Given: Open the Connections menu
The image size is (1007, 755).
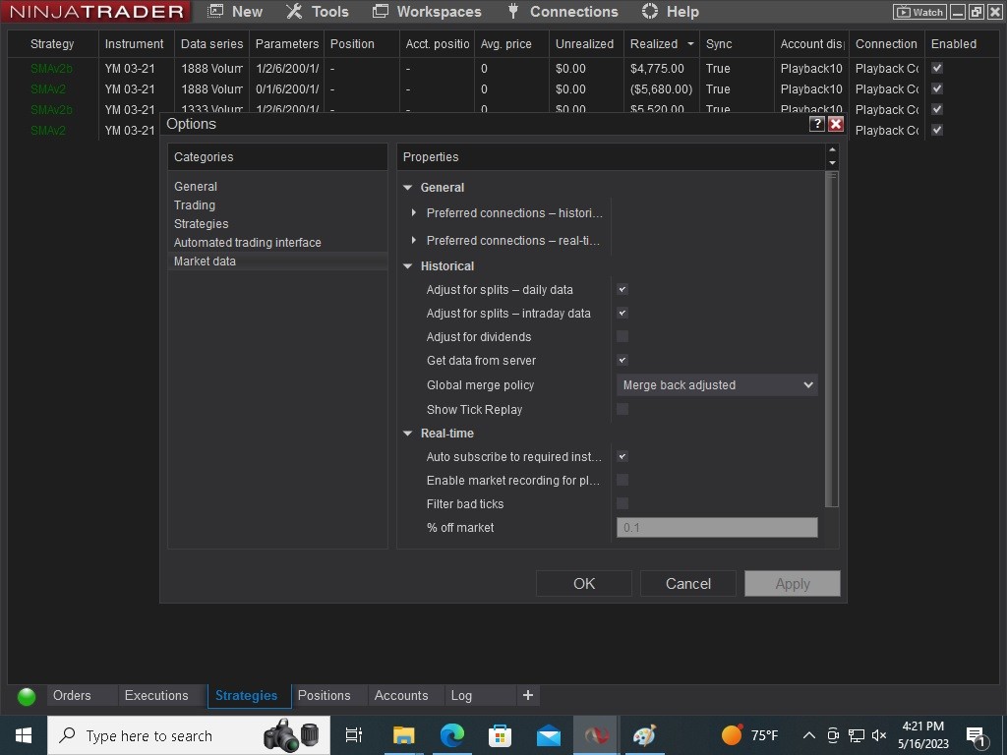Looking at the screenshot, I should point(563,12).
